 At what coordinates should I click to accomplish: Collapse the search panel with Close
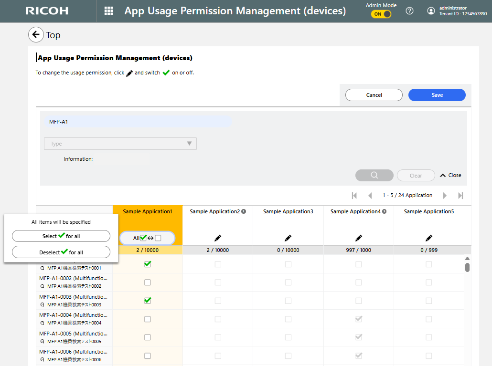click(450, 175)
